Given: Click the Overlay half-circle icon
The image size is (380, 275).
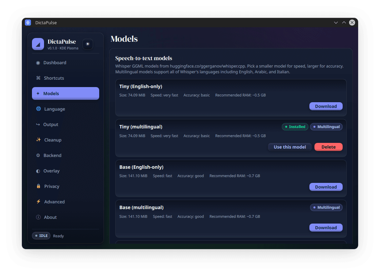Looking at the screenshot, I should point(38,171).
